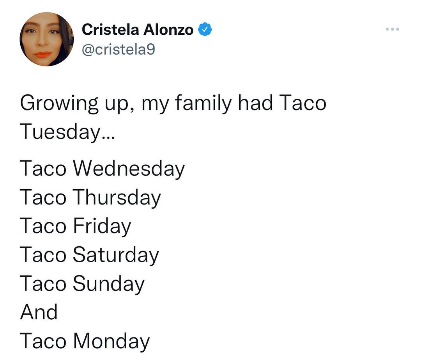Click the blue verified badge
This screenshot has height=363, width=421.
tap(205, 30)
